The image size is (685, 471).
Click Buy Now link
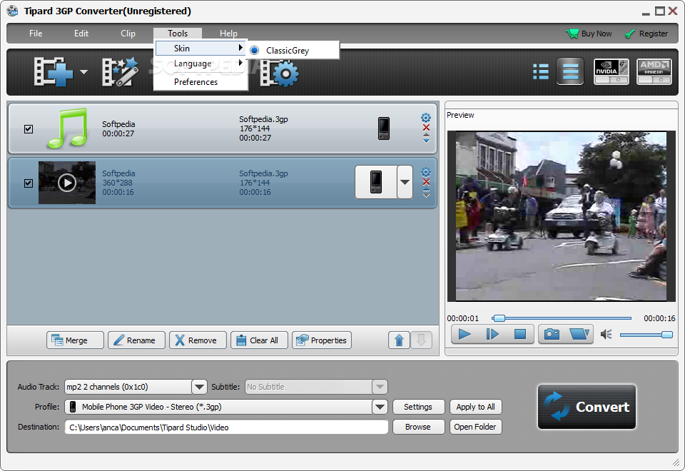(x=589, y=34)
